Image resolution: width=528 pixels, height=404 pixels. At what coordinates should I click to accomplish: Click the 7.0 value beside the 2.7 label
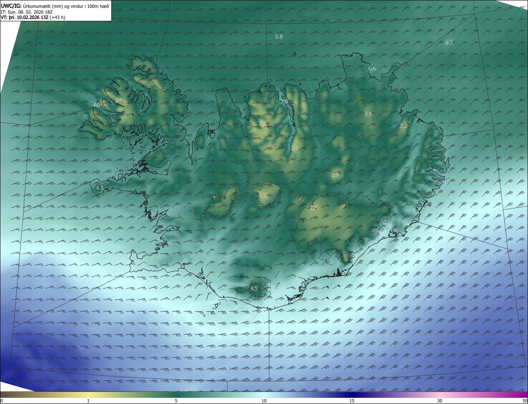[97, 105]
